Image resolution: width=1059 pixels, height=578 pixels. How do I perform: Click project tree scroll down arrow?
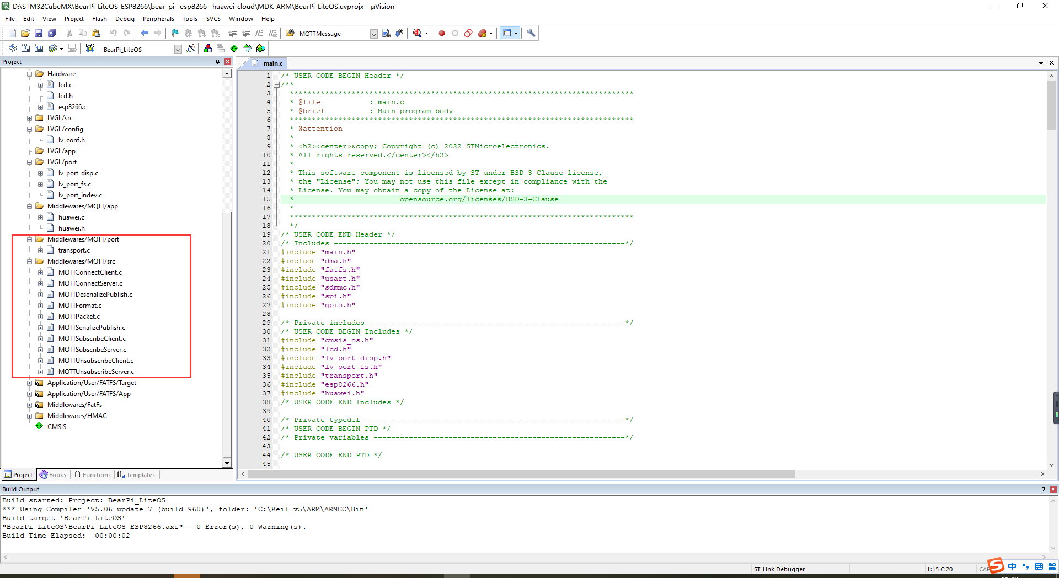tap(227, 463)
